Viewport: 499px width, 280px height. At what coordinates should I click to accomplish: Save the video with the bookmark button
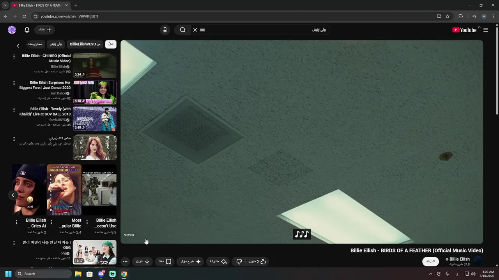(165, 262)
